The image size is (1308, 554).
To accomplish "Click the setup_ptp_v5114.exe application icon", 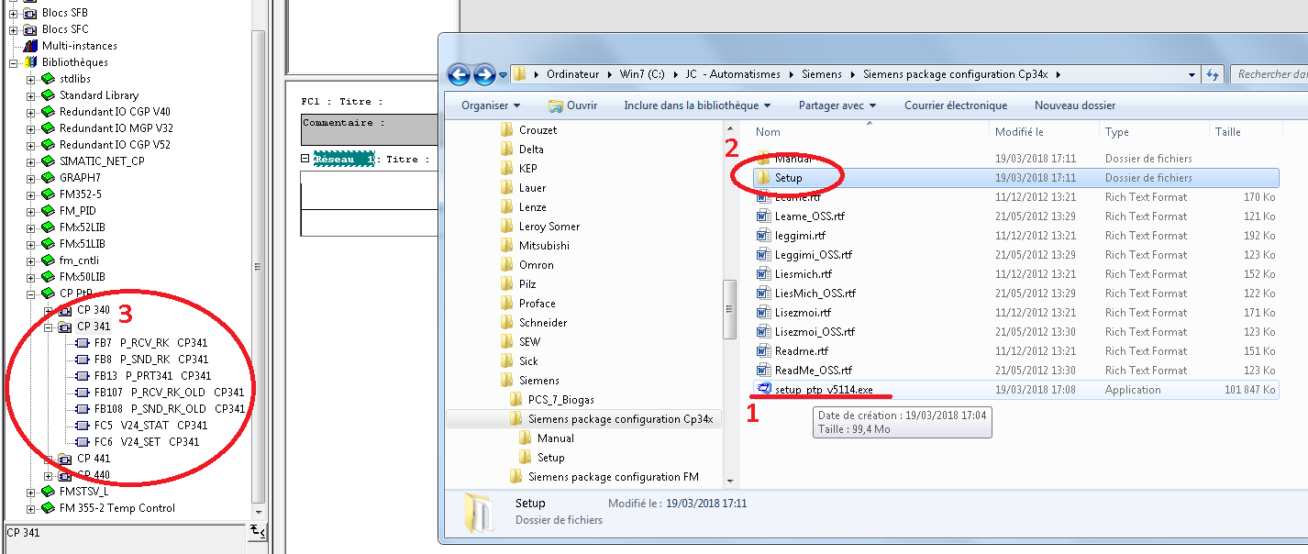I will tap(763, 390).
